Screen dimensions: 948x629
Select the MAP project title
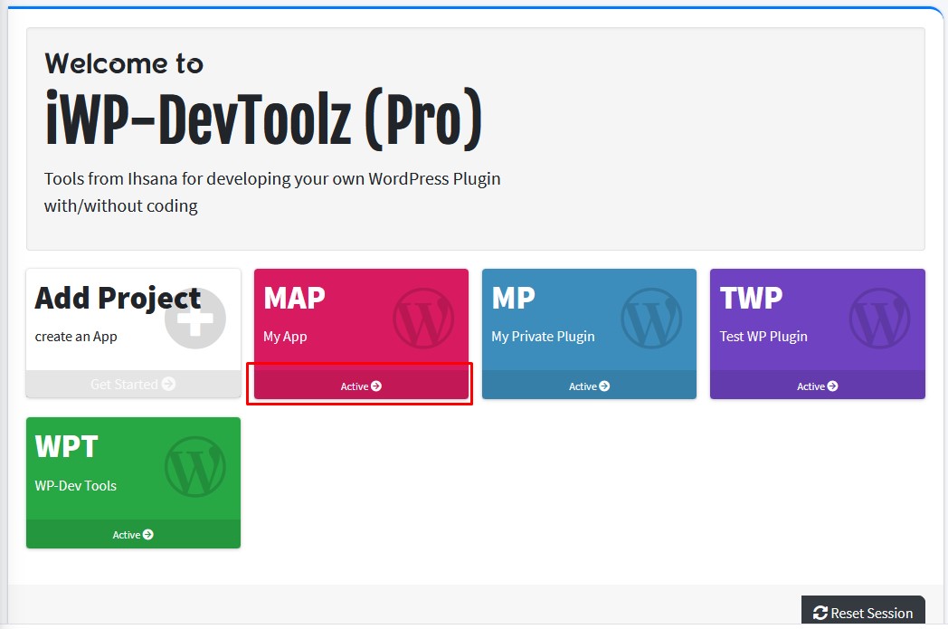click(294, 298)
